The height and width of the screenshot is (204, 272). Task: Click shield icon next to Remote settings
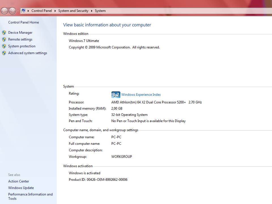tap(4, 39)
